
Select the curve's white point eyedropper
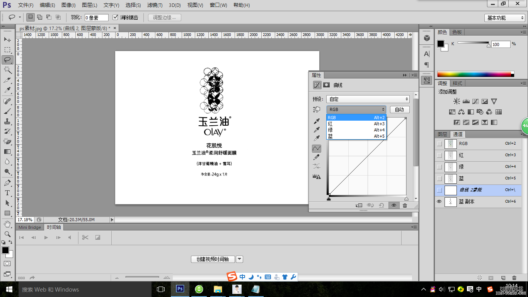point(317,138)
